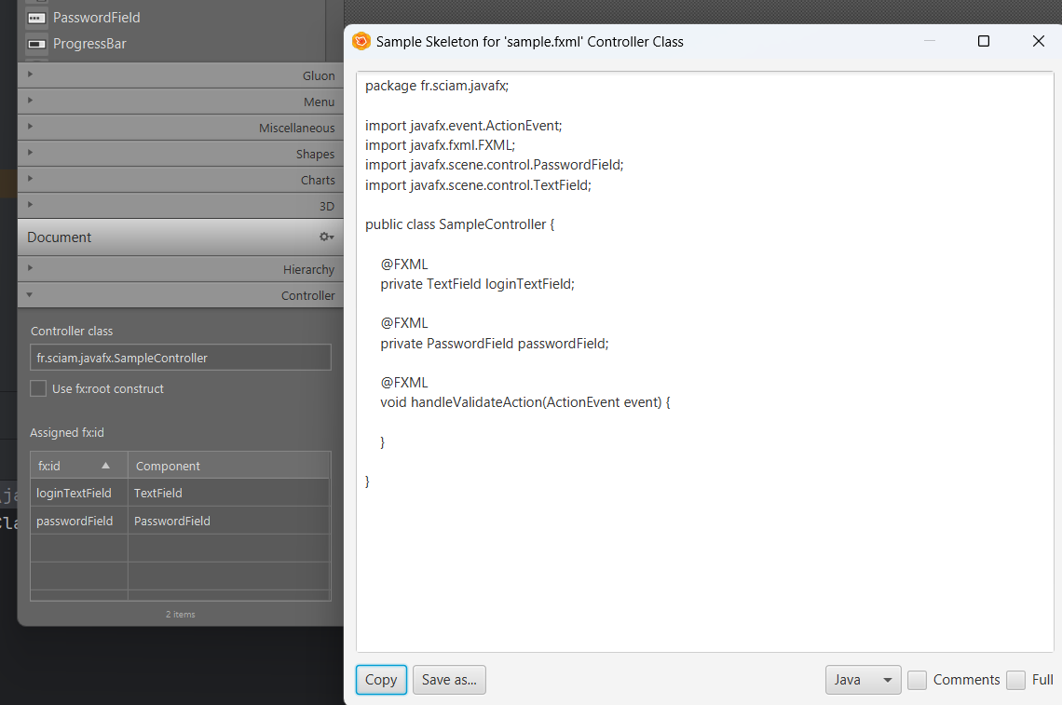Screen dimensions: 1062x705
Task: Click the Scene Builder logo in dialog title
Action: tap(361, 41)
